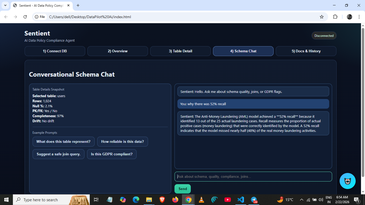Open the Chrome three-dot menu
The height and width of the screenshot is (205, 365).
[x=359, y=17]
